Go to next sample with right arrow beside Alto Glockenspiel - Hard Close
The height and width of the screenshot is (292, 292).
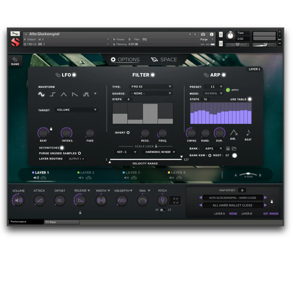point(266,197)
